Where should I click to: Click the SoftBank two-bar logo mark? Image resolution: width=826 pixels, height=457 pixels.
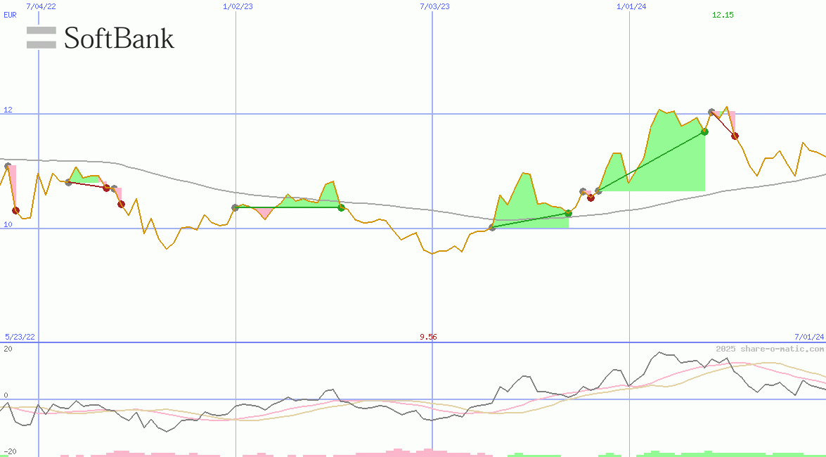click(x=41, y=37)
